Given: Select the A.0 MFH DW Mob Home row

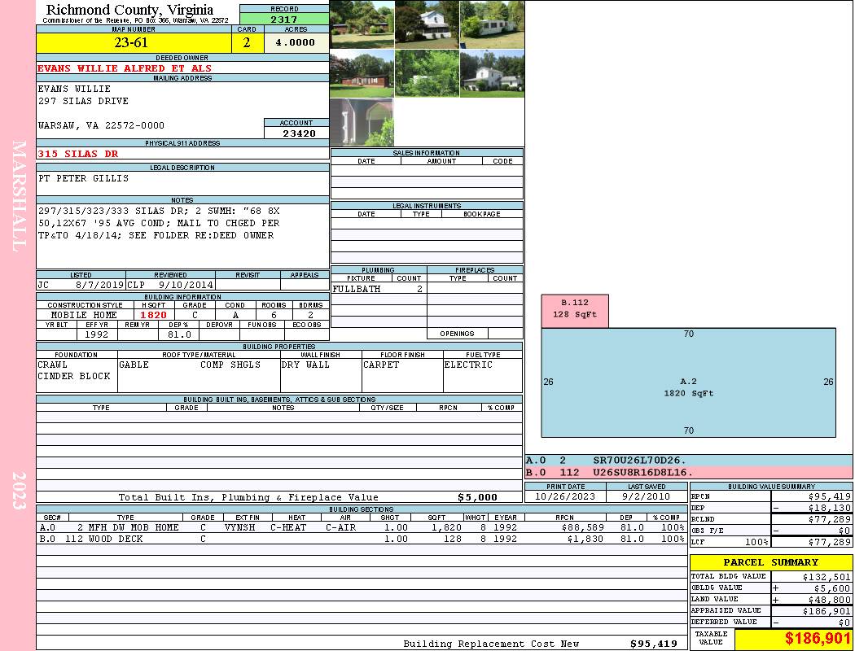Looking at the screenshot, I should 361,527.
